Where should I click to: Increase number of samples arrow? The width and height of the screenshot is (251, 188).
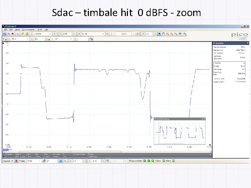point(74,34)
